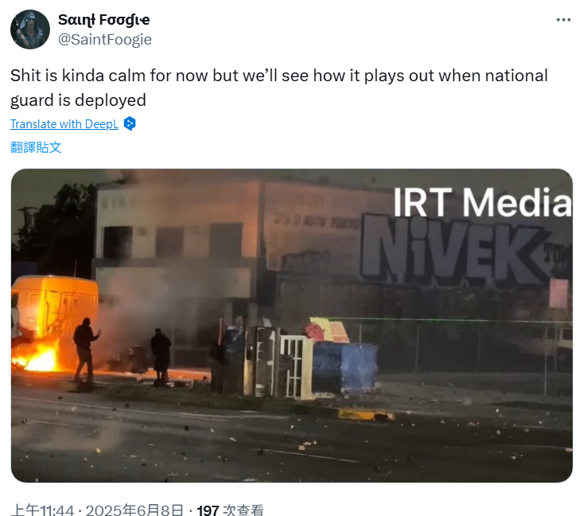This screenshot has width=583, height=516.
Task: Click the Translate with DeepL link
Action: coord(64,124)
